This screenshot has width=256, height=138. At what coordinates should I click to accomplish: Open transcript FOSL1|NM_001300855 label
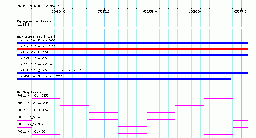tap(33, 96)
